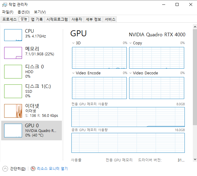Switch to the 세부 정보 tab
This screenshot has width=197, height=176.
coord(93,19)
